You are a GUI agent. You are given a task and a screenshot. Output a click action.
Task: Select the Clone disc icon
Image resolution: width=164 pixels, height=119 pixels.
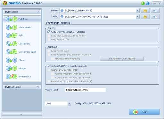12,60
